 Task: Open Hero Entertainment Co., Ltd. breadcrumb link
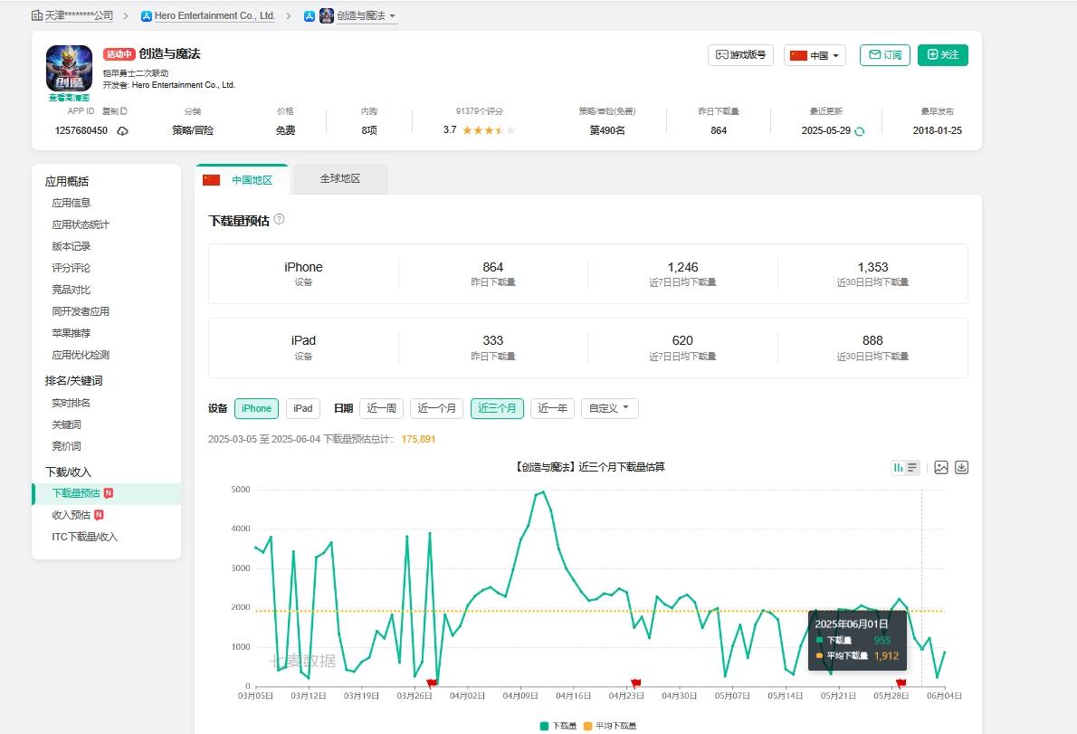215,15
